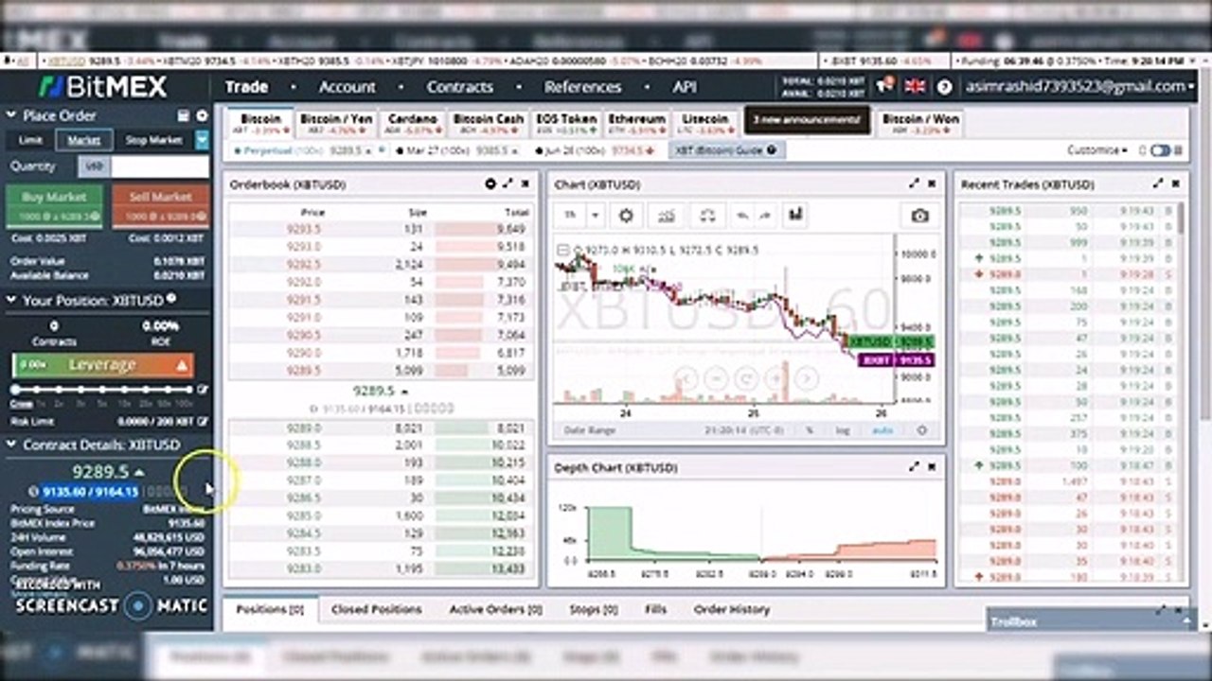Image resolution: width=1212 pixels, height=681 pixels.
Task: Expand the Recent Trades panel
Action: click(1159, 183)
